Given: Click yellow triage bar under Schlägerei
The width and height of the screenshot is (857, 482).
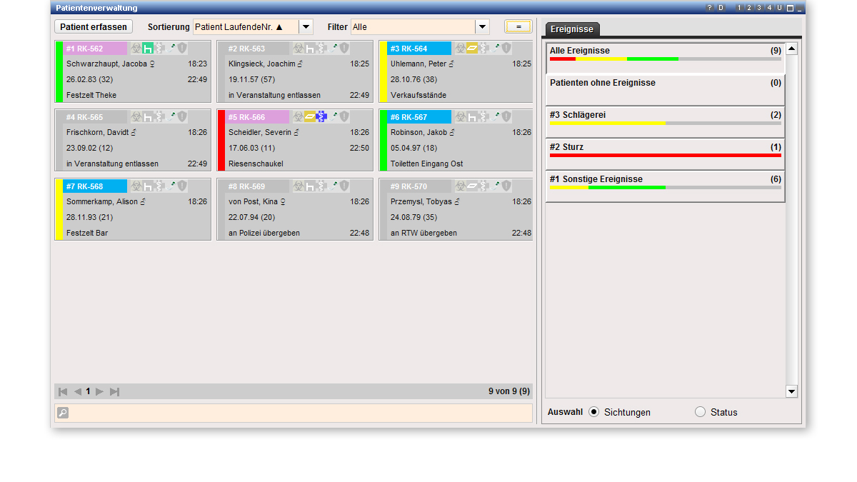Looking at the screenshot, I should [x=607, y=123].
